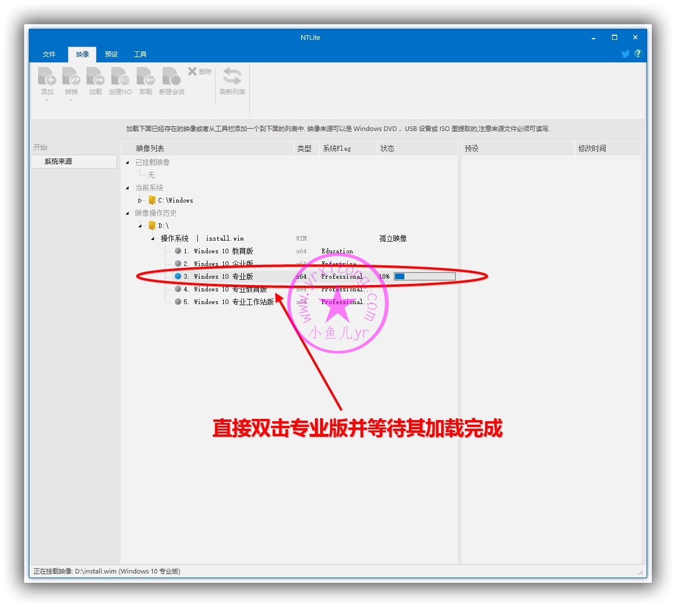676x607 pixels.
Task: Switch to the 预设 ribbon tab
Action: [x=111, y=54]
